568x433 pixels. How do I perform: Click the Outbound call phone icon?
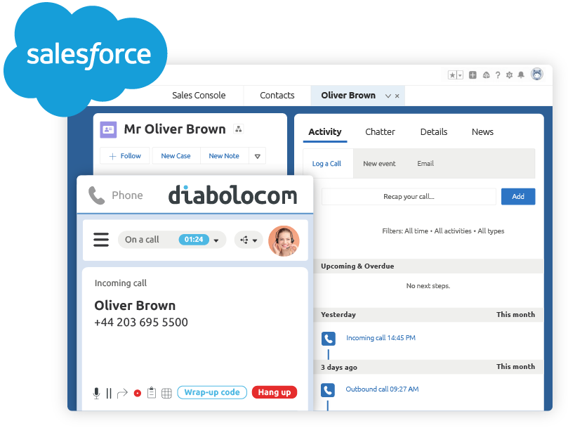328,390
